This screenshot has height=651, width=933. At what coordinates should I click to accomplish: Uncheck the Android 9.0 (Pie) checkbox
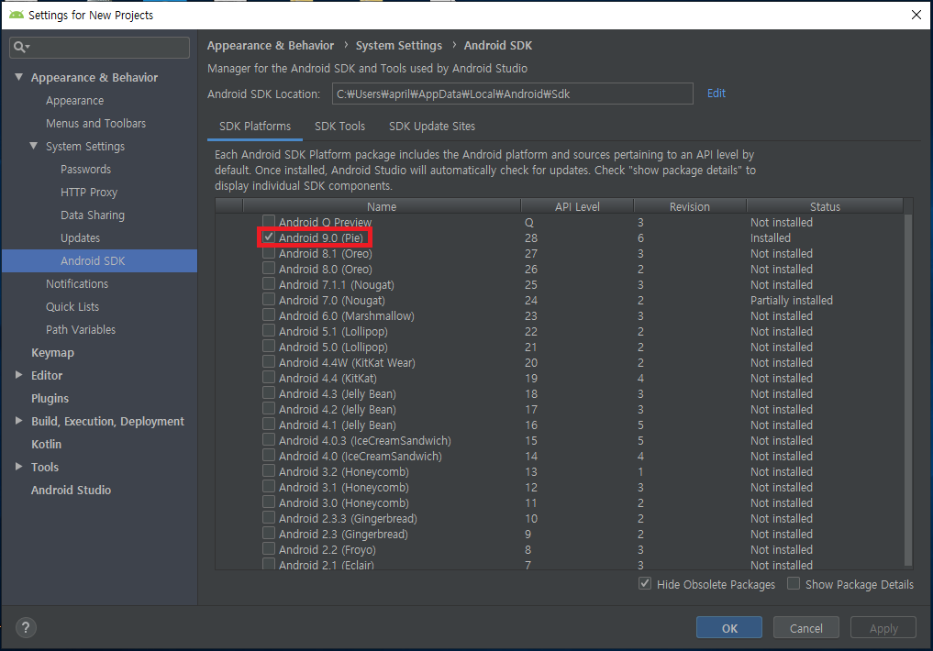[269, 237]
